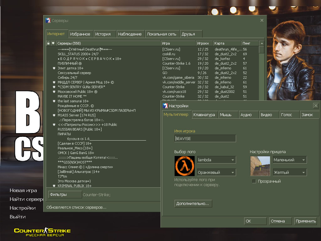
Task: Click the orange lambda logo preview
Action: [184, 166]
